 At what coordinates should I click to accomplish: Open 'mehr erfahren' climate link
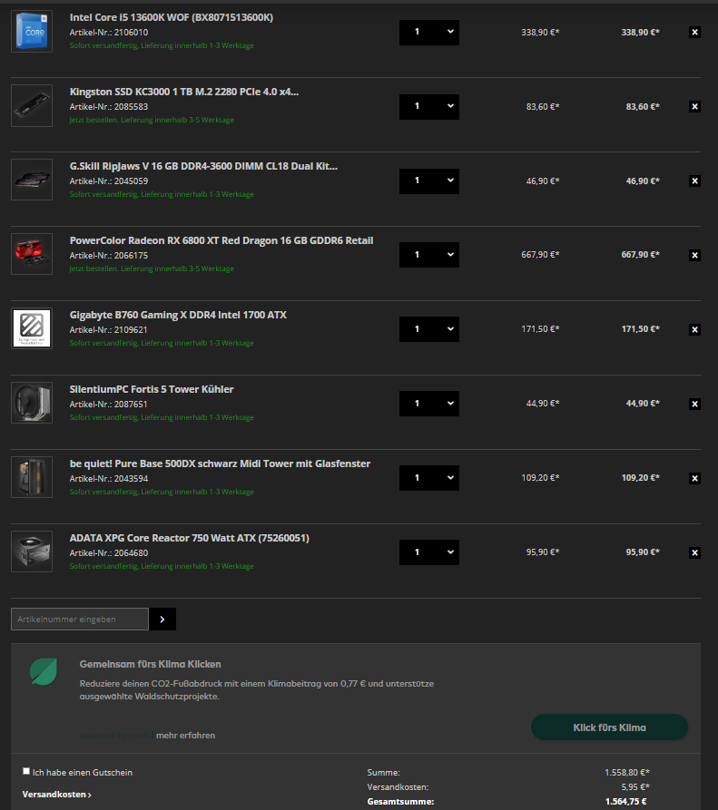coord(185,735)
